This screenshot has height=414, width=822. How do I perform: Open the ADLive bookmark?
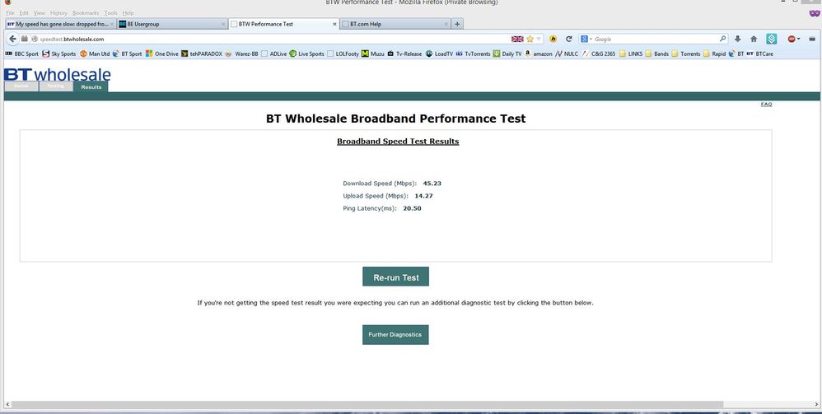coord(273,53)
